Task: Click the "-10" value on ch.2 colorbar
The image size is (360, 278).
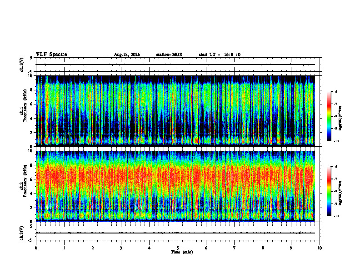Action: click(x=336, y=216)
